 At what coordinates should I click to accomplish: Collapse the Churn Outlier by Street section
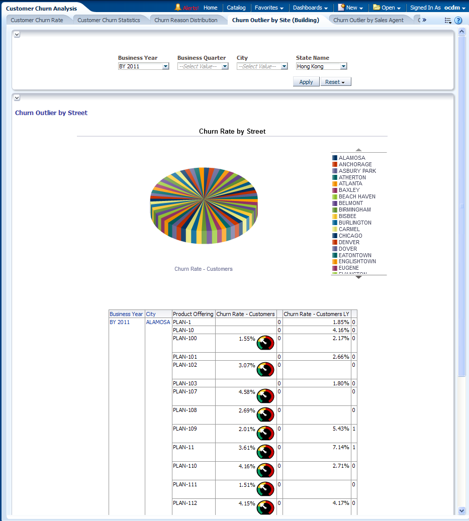pos(17,97)
